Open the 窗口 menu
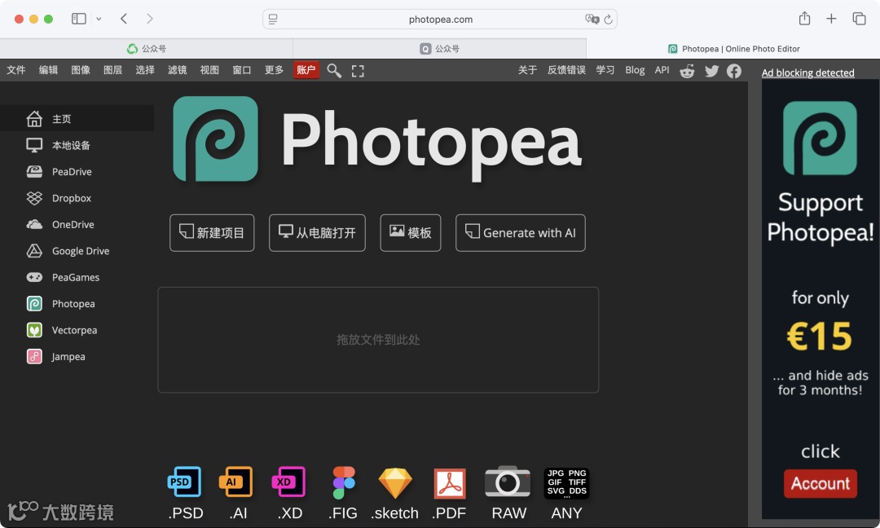This screenshot has height=528, width=880. [242, 70]
